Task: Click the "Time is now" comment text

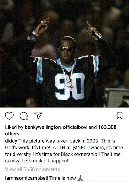Action: click(x=63, y=178)
